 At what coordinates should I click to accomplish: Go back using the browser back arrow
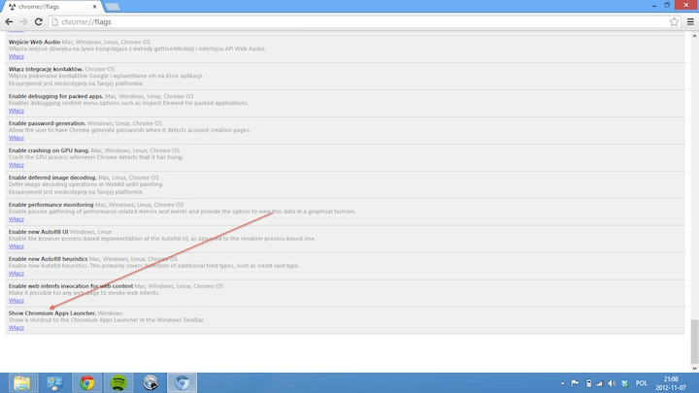coord(9,21)
